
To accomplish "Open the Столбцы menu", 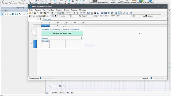I will [51, 10].
